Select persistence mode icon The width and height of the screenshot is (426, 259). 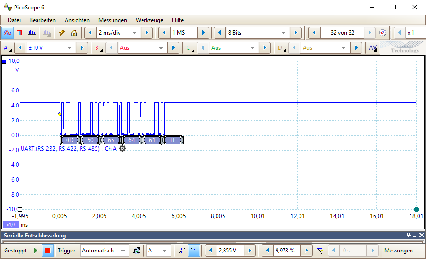(20, 33)
